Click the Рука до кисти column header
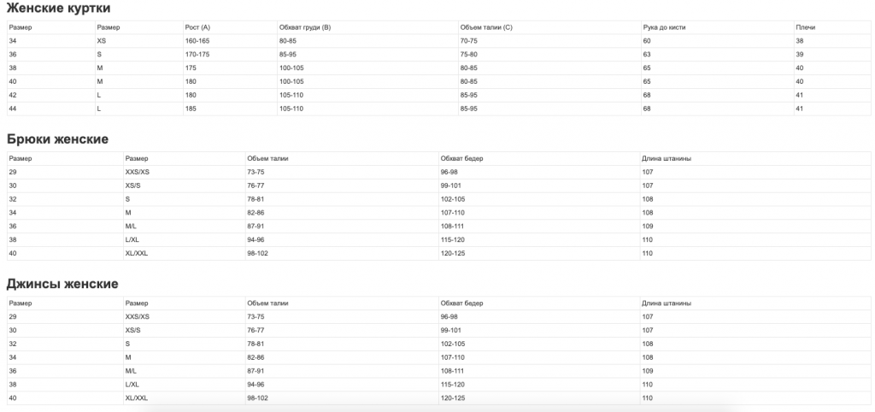This screenshot has height=412, width=875. tap(664, 27)
